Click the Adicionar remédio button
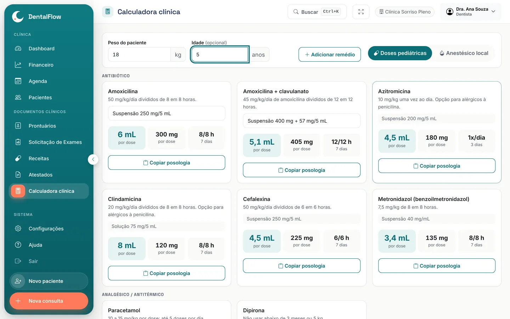This screenshot has width=510, height=319. pos(330,55)
